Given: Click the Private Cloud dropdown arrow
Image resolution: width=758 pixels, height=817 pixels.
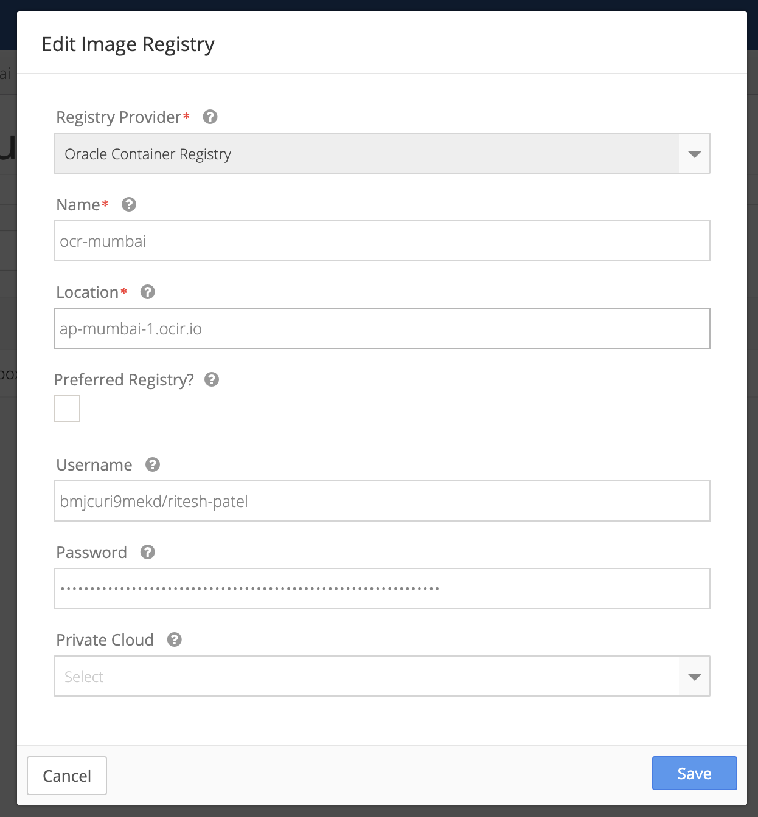Looking at the screenshot, I should pos(694,676).
